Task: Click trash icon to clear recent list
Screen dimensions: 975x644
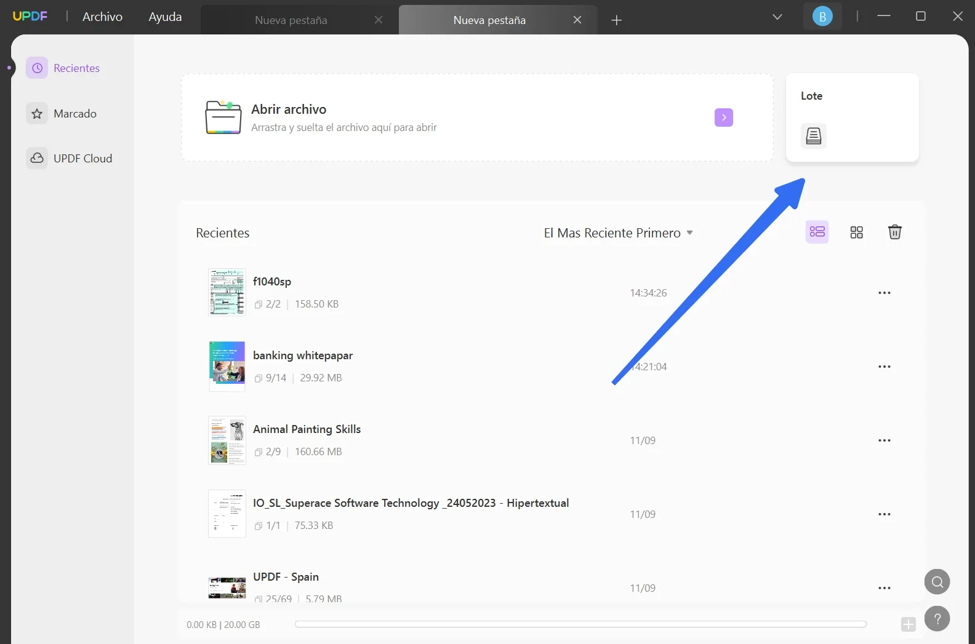Action: click(894, 232)
